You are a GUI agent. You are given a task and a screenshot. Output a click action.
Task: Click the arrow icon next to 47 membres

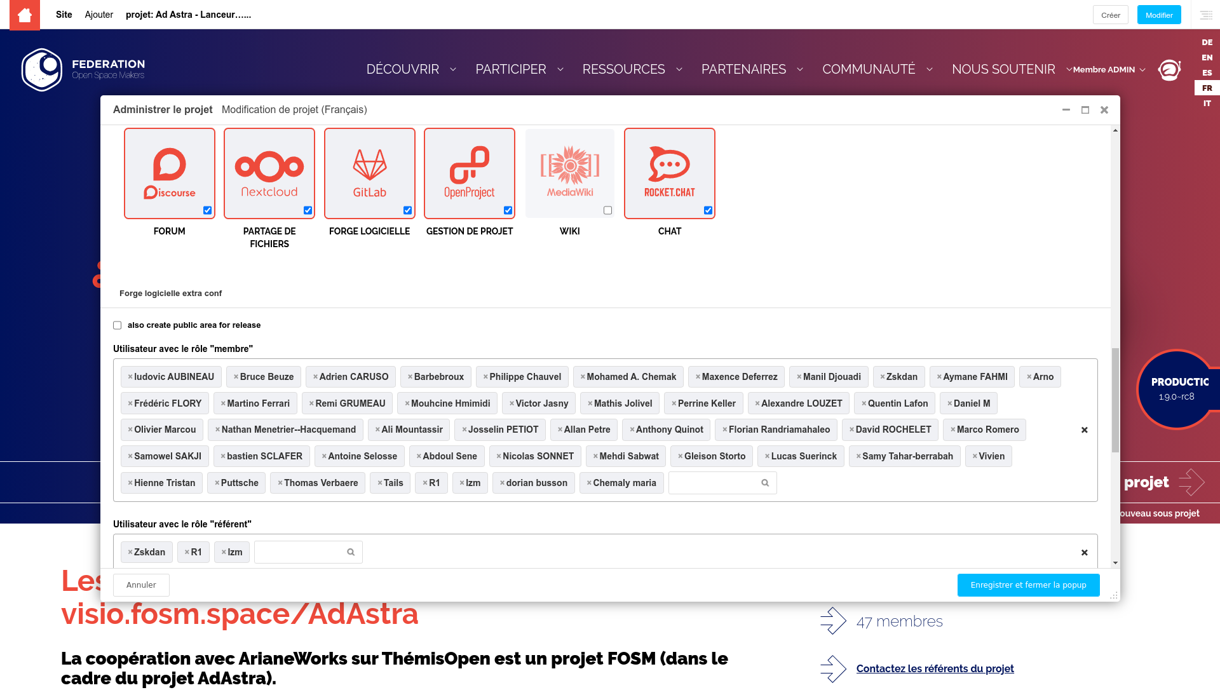click(x=833, y=621)
